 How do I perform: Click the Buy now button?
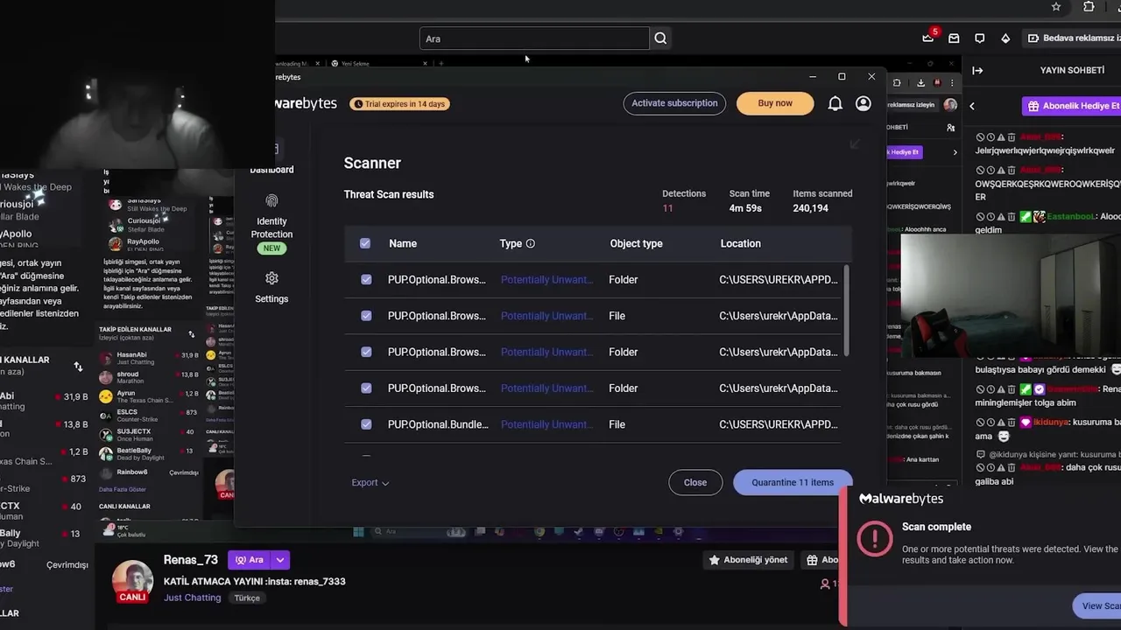(x=775, y=103)
